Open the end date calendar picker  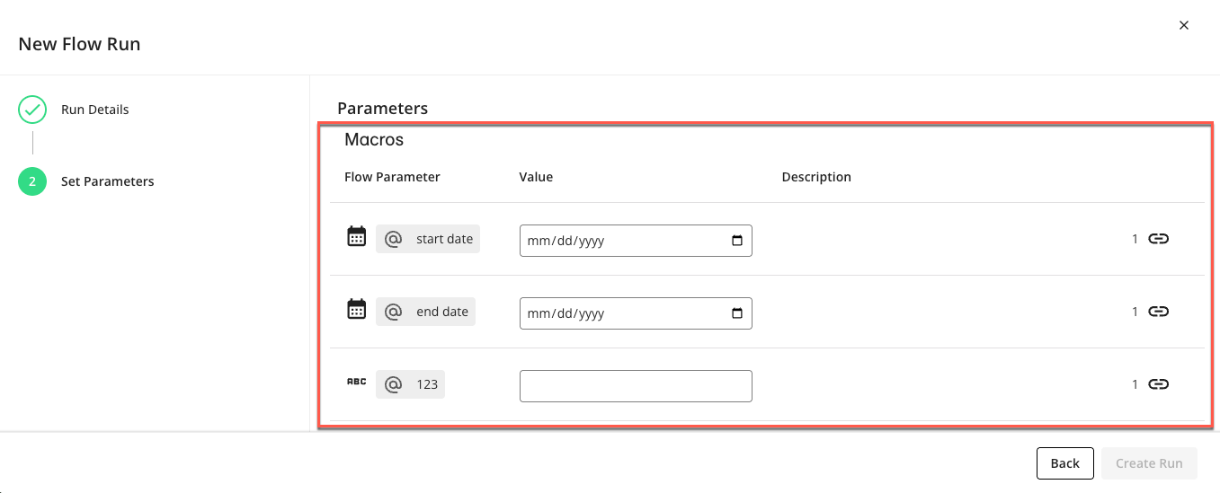[737, 313]
